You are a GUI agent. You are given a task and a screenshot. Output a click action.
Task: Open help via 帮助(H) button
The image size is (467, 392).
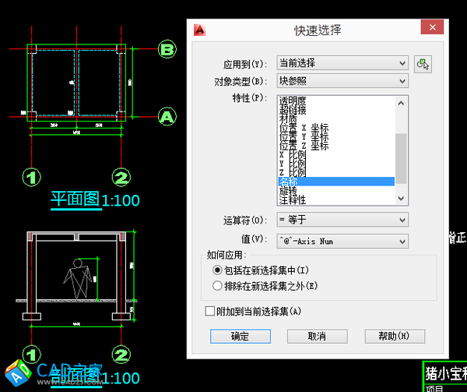(395, 336)
